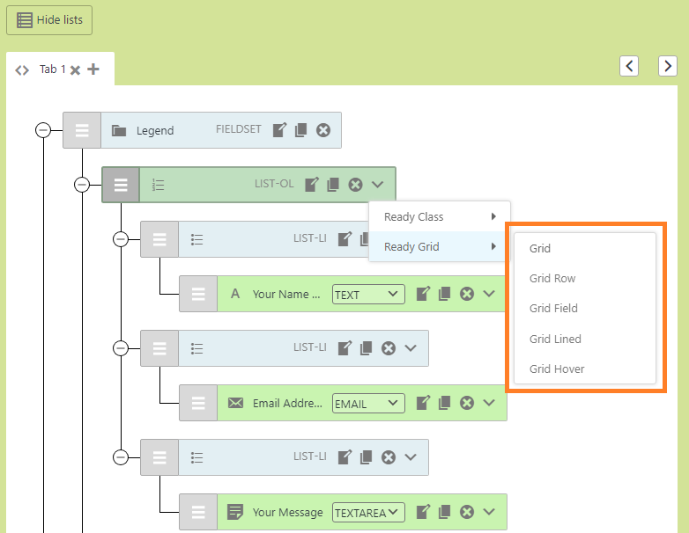Edit the Your Message textarea field
The image size is (689, 533).
point(423,512)
